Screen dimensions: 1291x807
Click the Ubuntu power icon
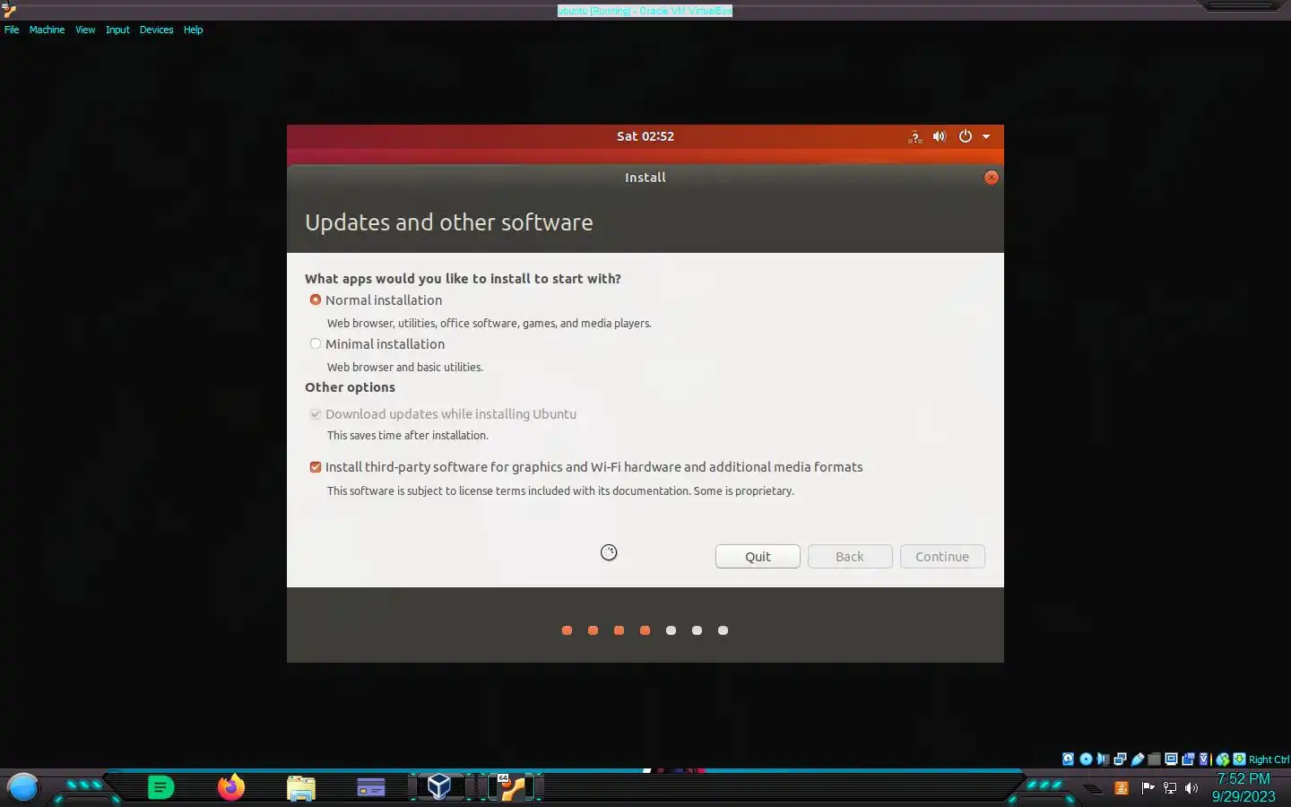(x=966, y=136)
